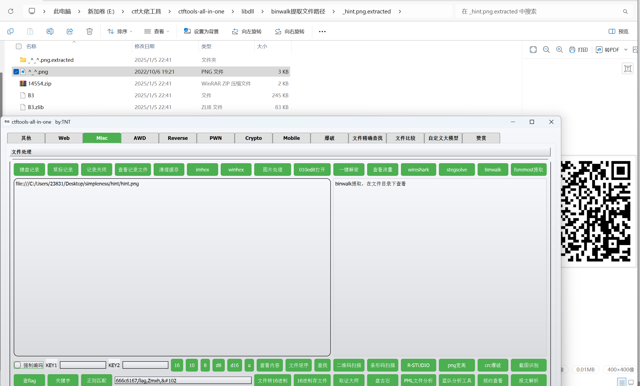
Task: Switch to the Crypto tab
Action: [x=254, y=138]
